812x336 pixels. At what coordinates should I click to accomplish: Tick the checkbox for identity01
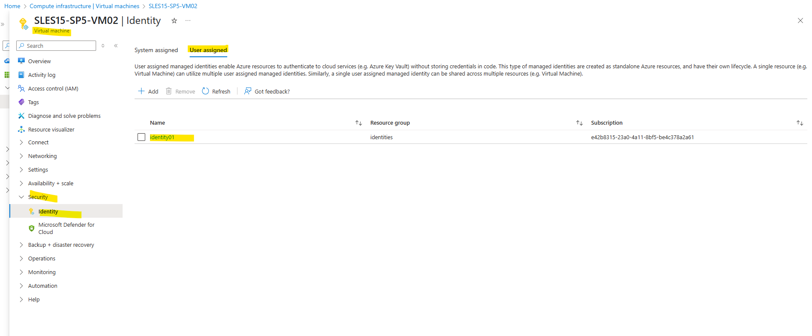click(141, 137)
